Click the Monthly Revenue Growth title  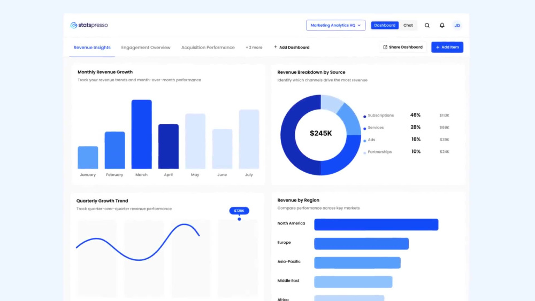click(x=105, y=72)
